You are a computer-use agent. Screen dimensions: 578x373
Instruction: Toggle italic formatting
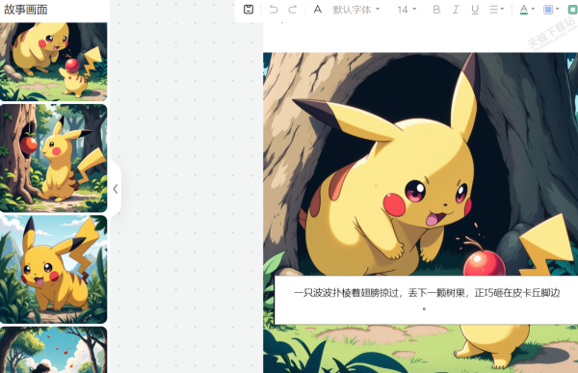(x=456, y=10)
